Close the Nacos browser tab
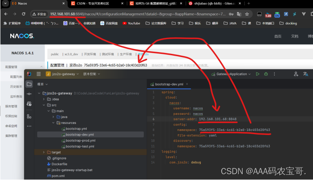This screenshot has height=180, width=313. coord(63,4)
